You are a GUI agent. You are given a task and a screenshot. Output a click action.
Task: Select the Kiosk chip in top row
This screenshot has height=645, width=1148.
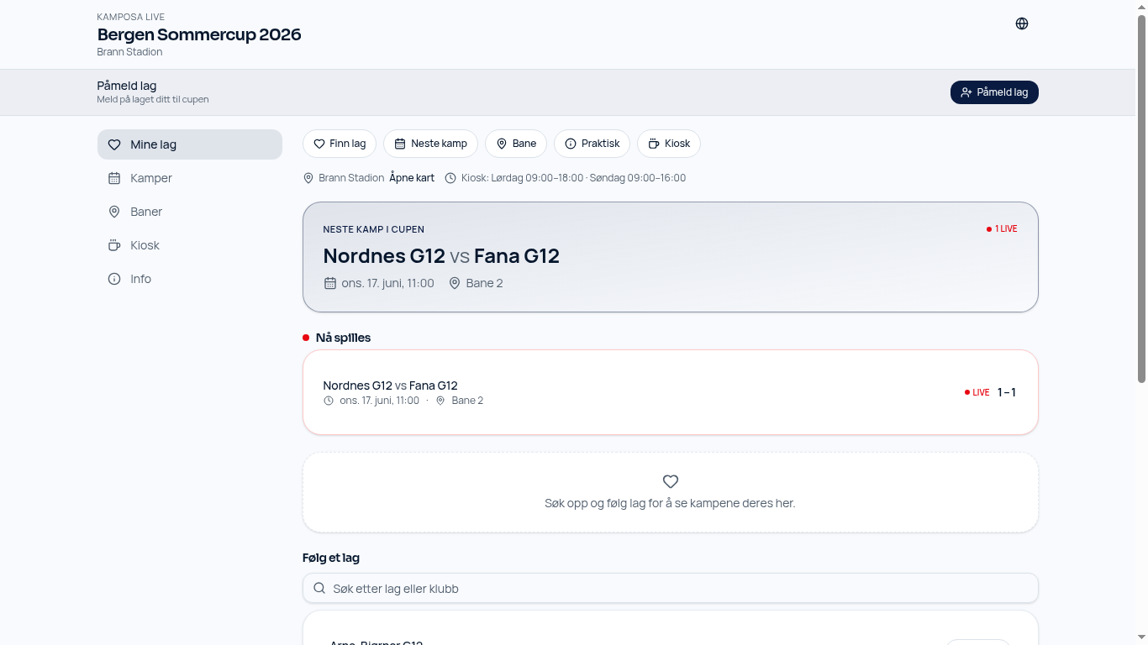coord(669,144)
